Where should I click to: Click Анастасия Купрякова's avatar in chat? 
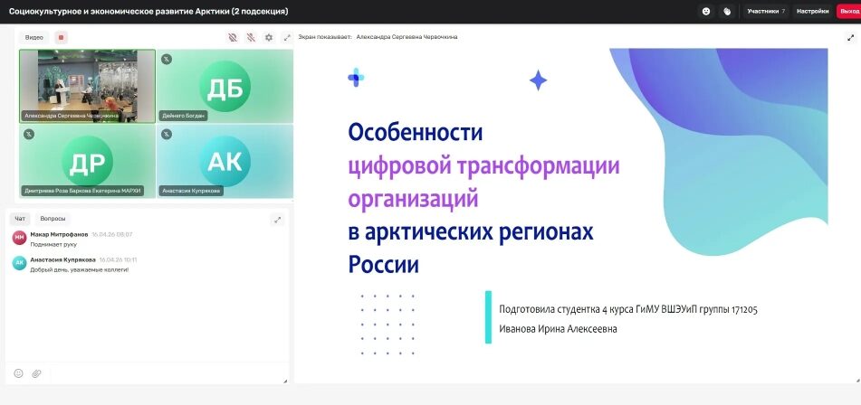click(19, 263)
